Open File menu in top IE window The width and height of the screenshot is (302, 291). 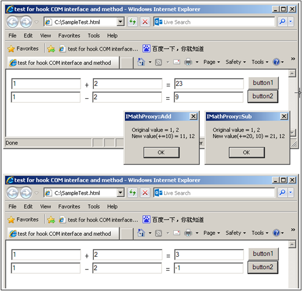pos(12,36)
